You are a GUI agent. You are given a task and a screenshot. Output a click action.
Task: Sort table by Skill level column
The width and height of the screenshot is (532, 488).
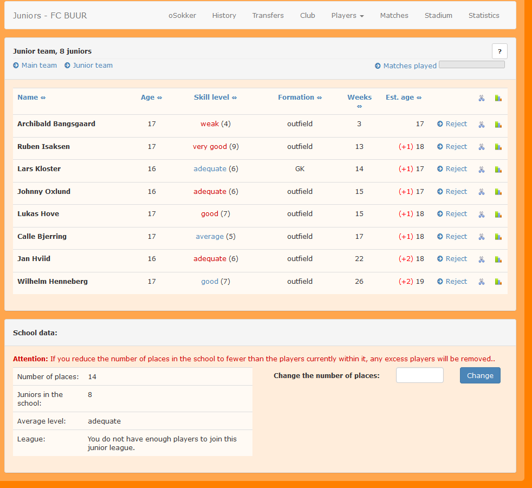[215, 97]
